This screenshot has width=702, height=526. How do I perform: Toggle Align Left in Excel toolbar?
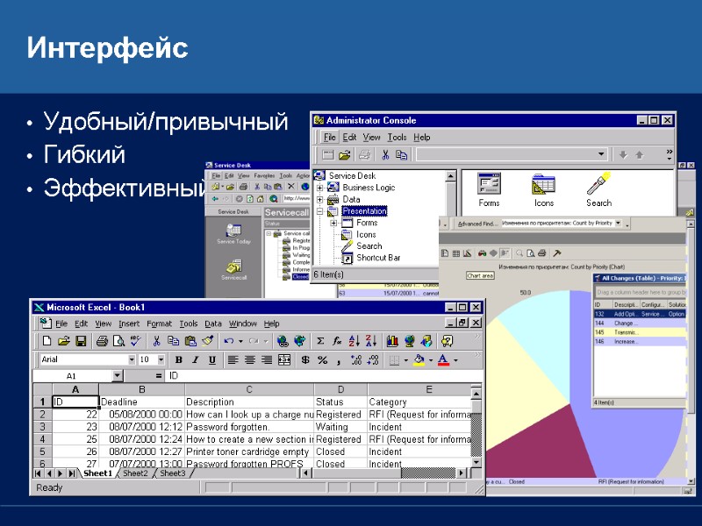point(233,359)
